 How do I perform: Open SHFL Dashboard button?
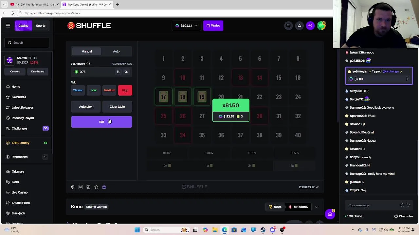pyautogui.click(x=38, y=71)
